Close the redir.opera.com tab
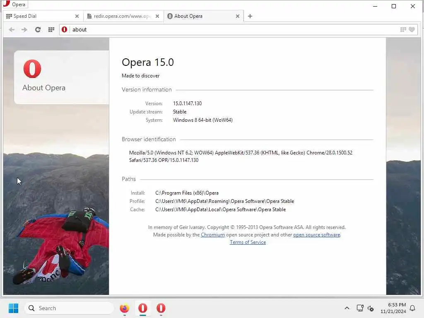The width and height of the screenshot is (424, 318). coord(157,16)
